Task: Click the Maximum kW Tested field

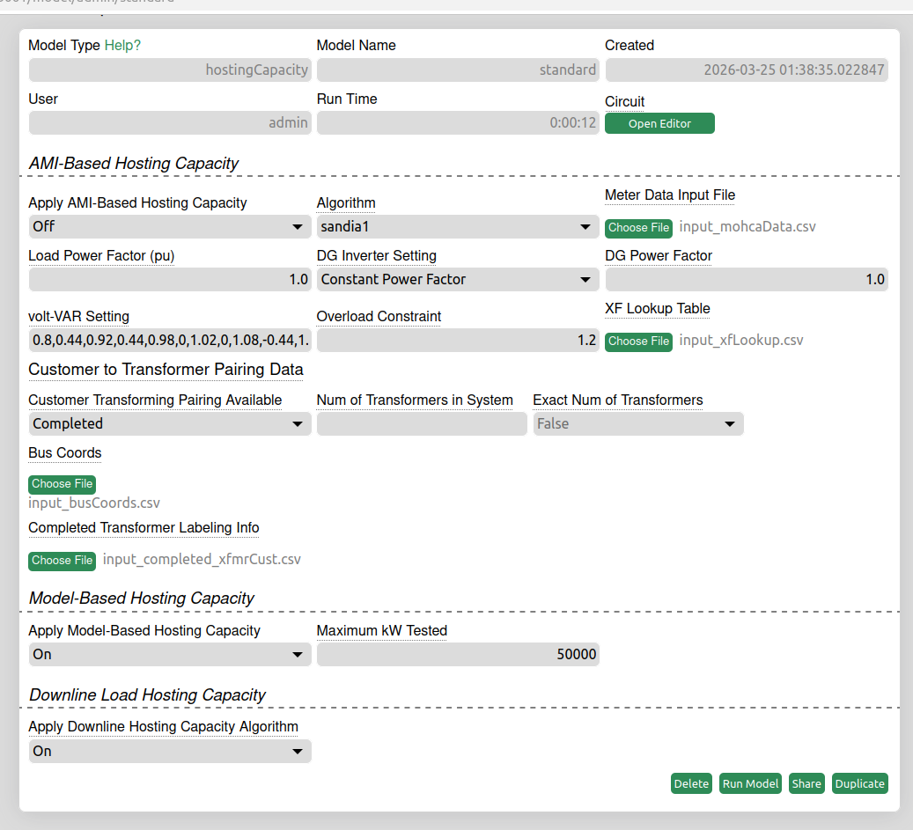Action: 458,654
